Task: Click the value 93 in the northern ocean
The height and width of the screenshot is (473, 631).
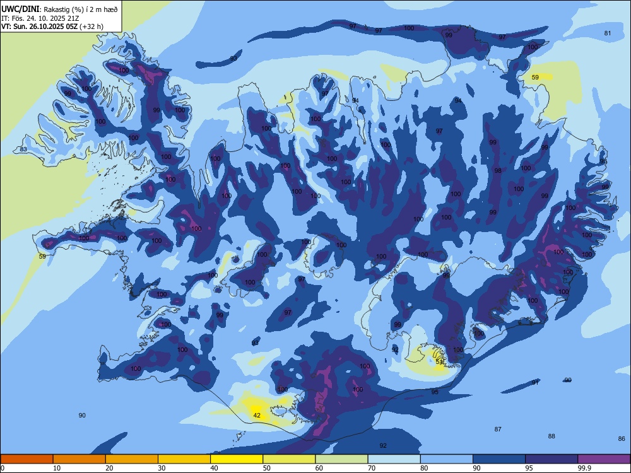Action: click(233, 58)
